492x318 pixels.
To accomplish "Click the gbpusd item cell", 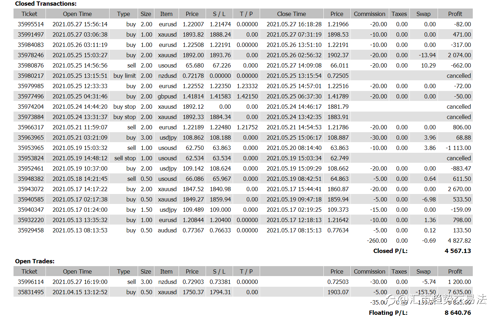I will 167,96.
